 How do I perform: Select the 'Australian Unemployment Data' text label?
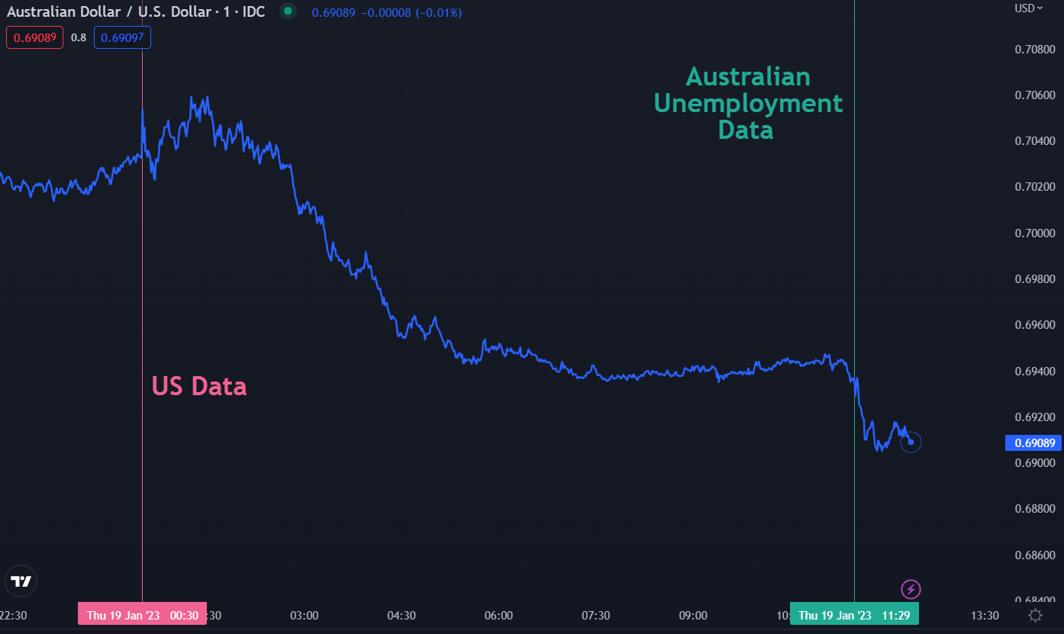(748, 103)
